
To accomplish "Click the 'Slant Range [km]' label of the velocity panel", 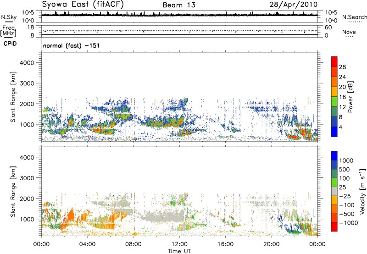I will click(x=13, y=191).
